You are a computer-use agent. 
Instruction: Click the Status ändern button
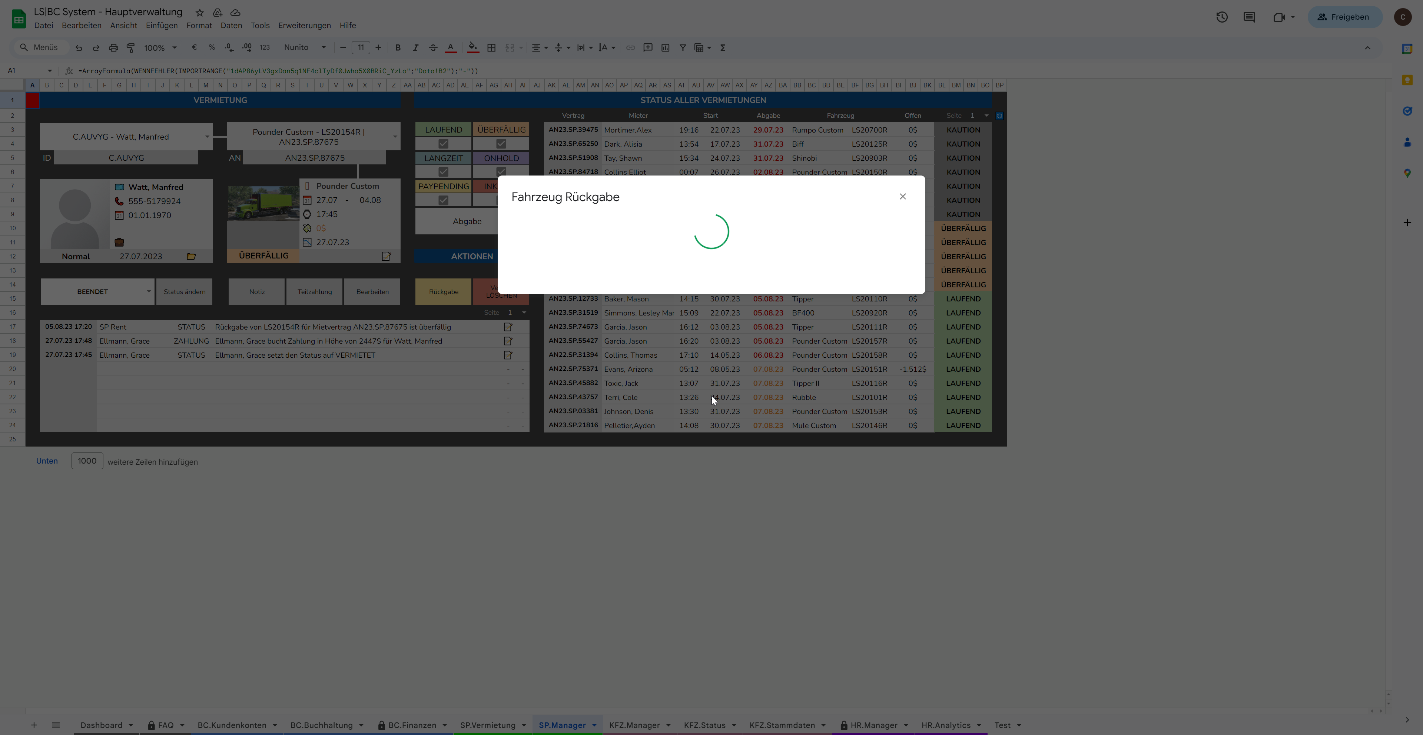tap(185, 291)
